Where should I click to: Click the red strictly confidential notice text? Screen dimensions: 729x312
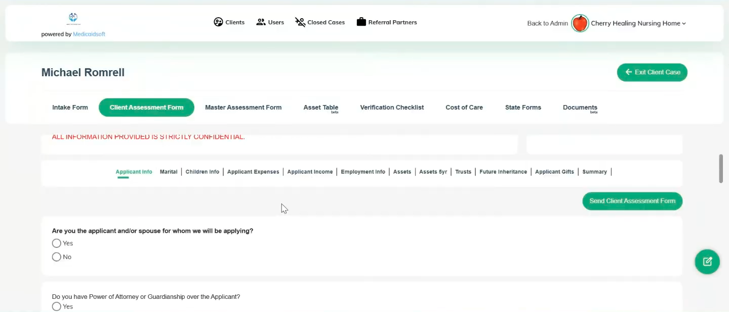148,137
